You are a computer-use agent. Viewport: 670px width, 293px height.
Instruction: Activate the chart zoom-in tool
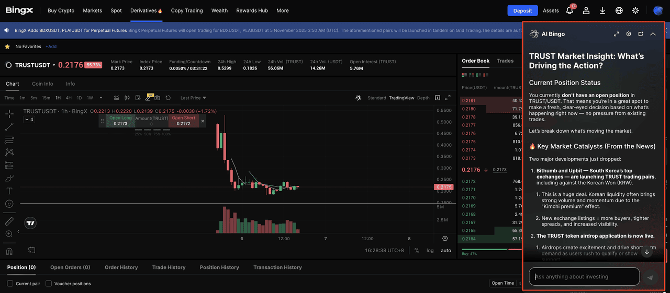(9, 234)
